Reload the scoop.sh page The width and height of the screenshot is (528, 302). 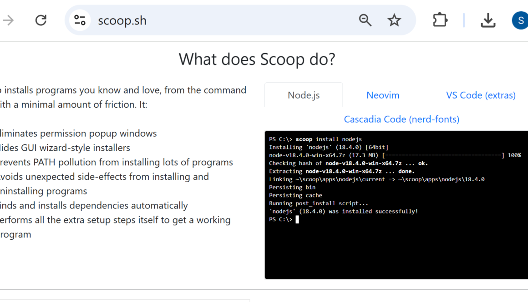[41, 20]
